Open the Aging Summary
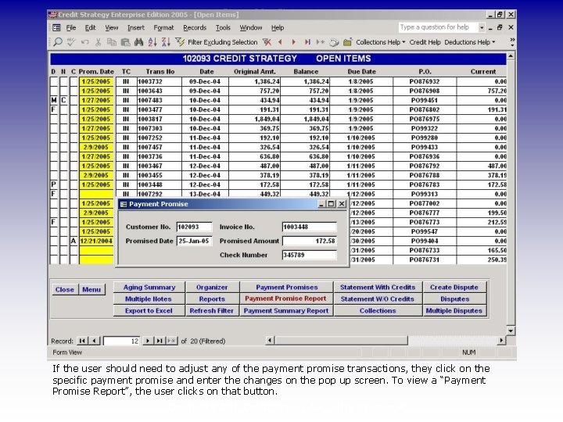Screen dimensions: 563x422 pos(149,288)
